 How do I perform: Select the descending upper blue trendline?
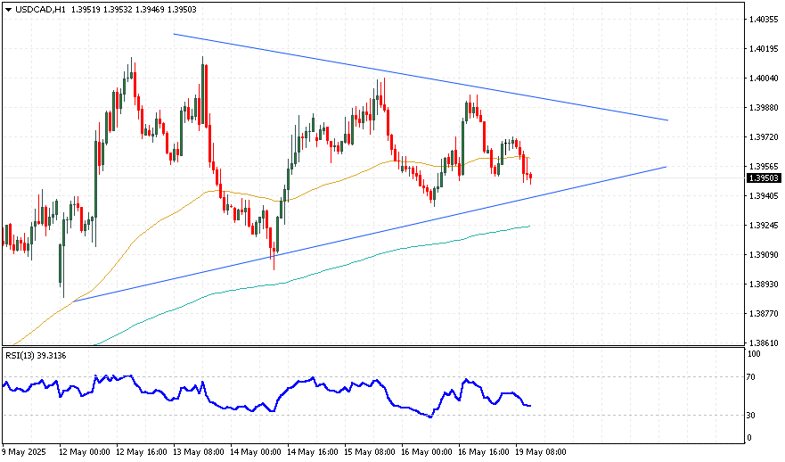(421, 78)
